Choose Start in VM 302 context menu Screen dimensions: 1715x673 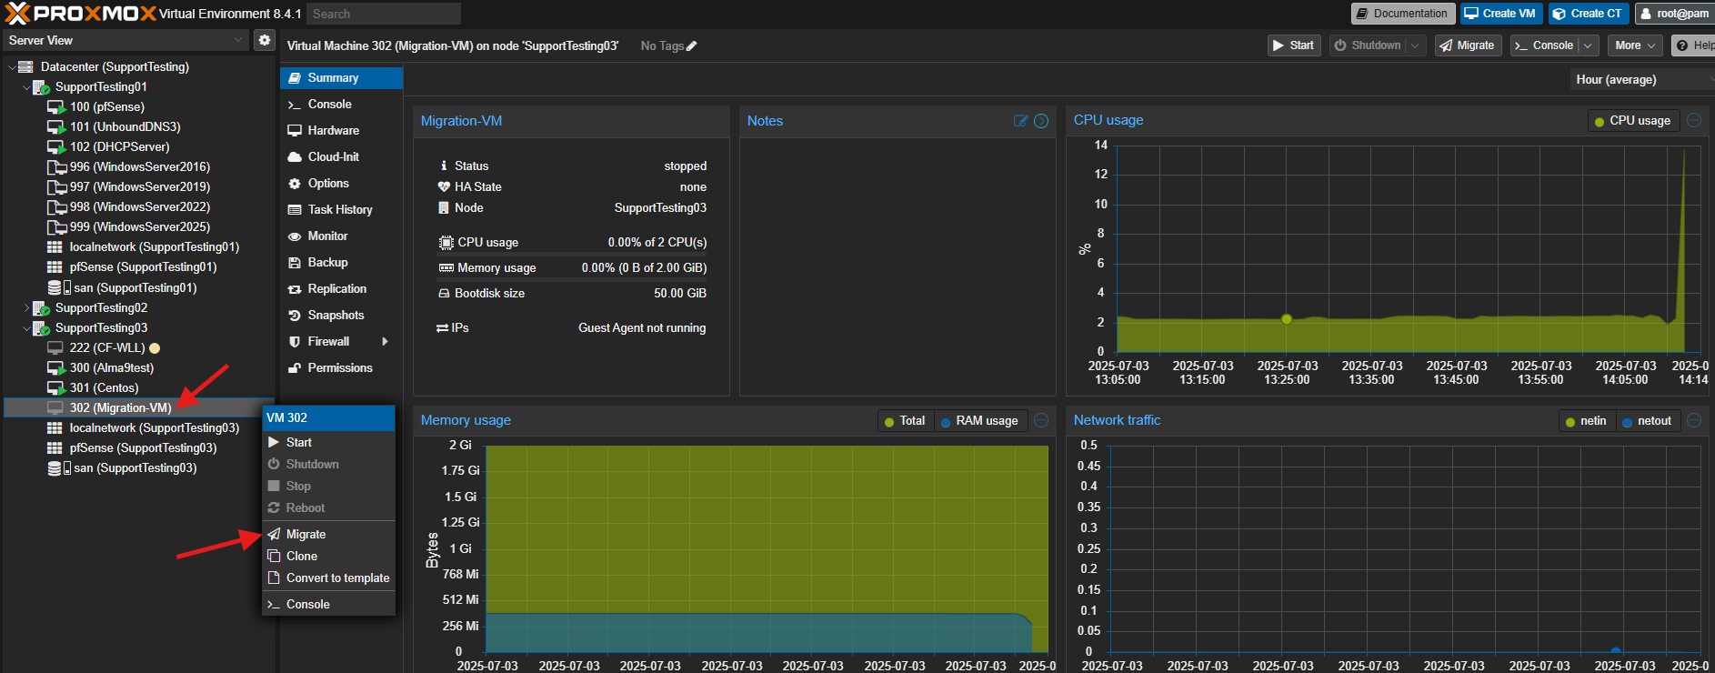328,443
